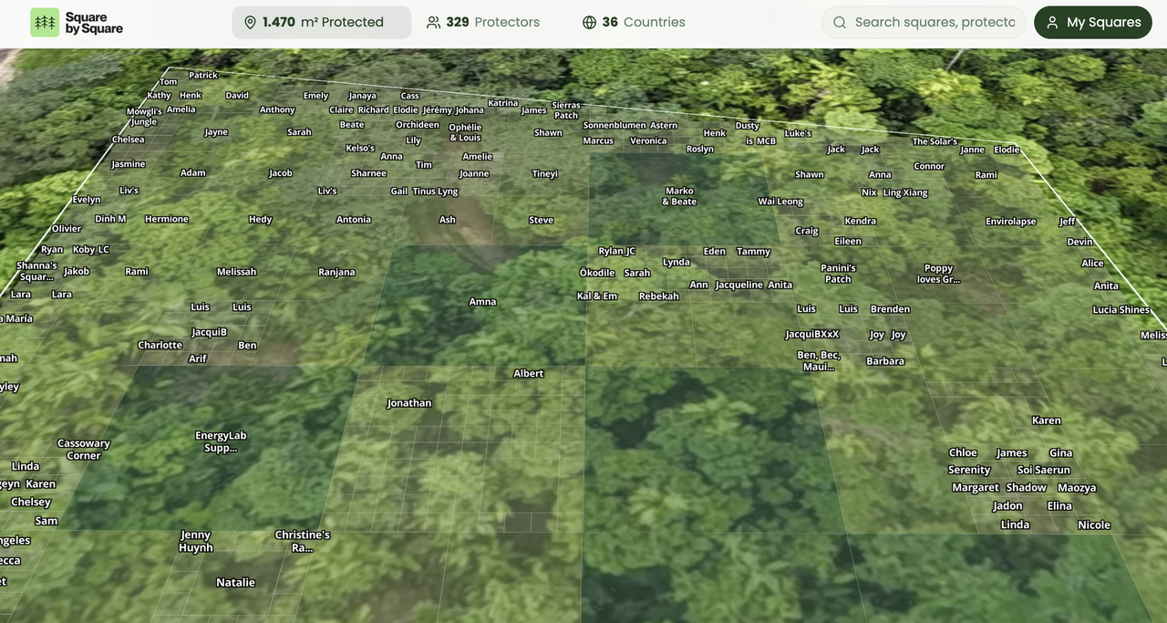
Task: Select the Marko & Beate square
Action: coord(679,196)
